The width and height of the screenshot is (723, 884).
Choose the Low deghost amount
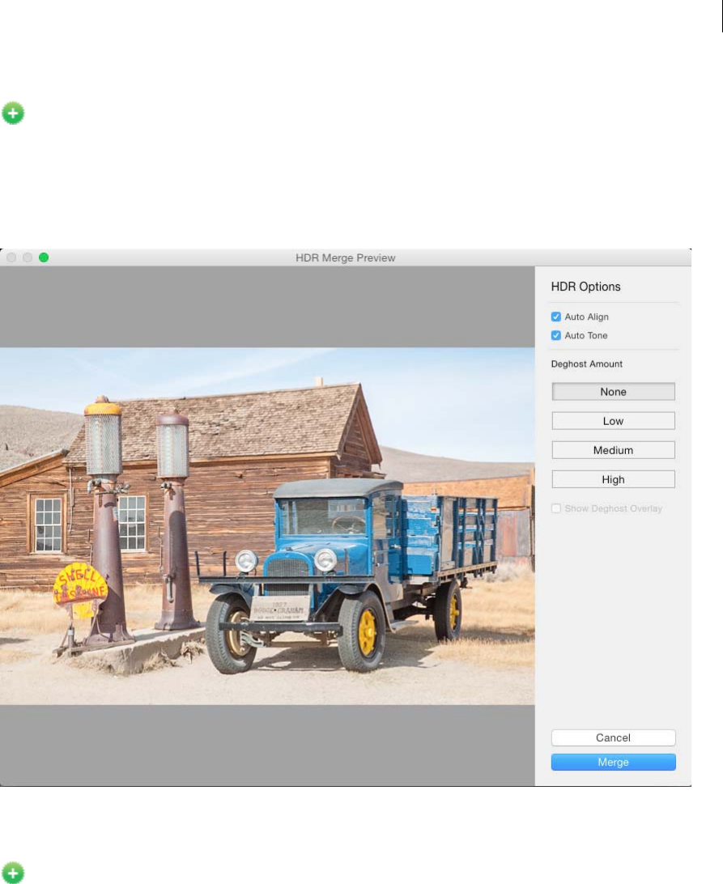[613, 421]
